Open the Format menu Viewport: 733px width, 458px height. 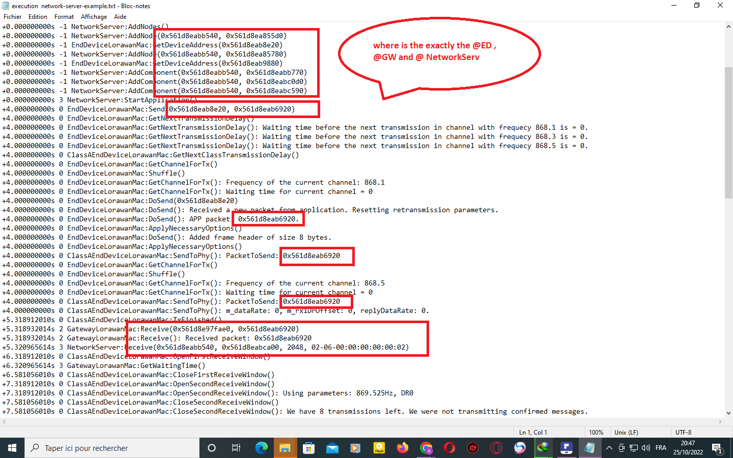[x=64, y=16]
